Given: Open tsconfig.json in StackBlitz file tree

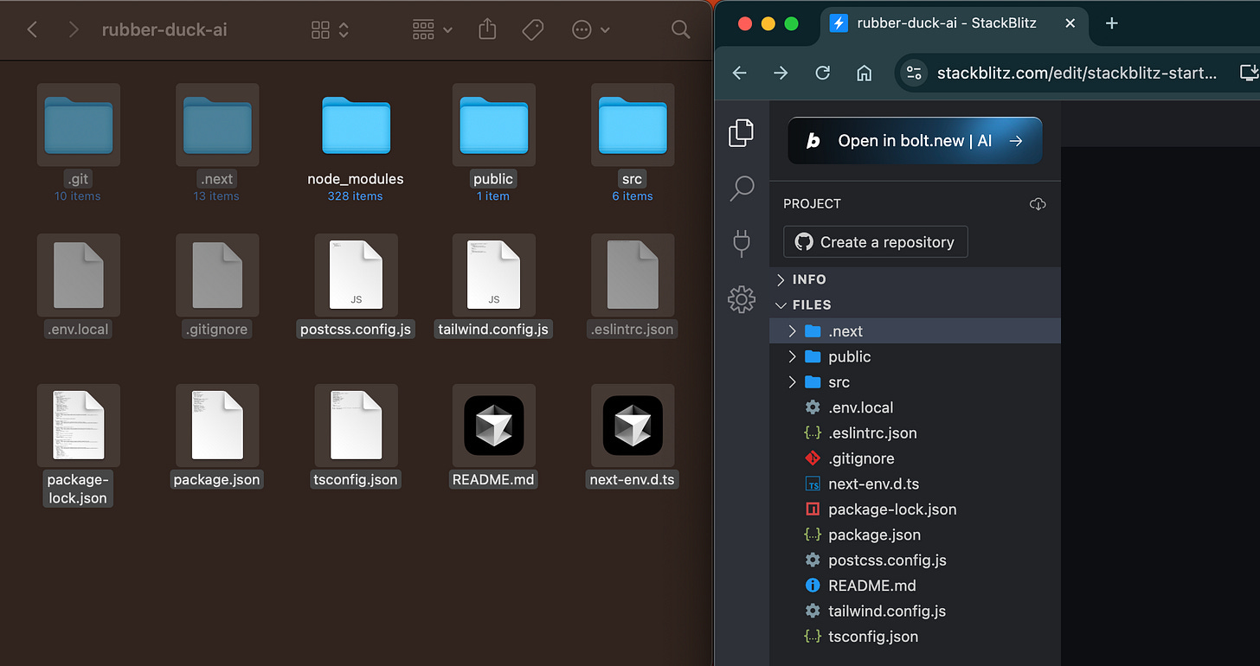Looking at the screenshot, I should tap(915, 637).
